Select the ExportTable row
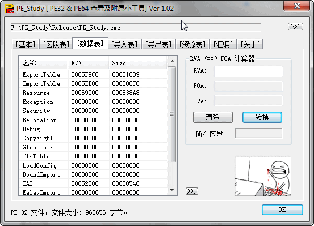 [93, 74]
